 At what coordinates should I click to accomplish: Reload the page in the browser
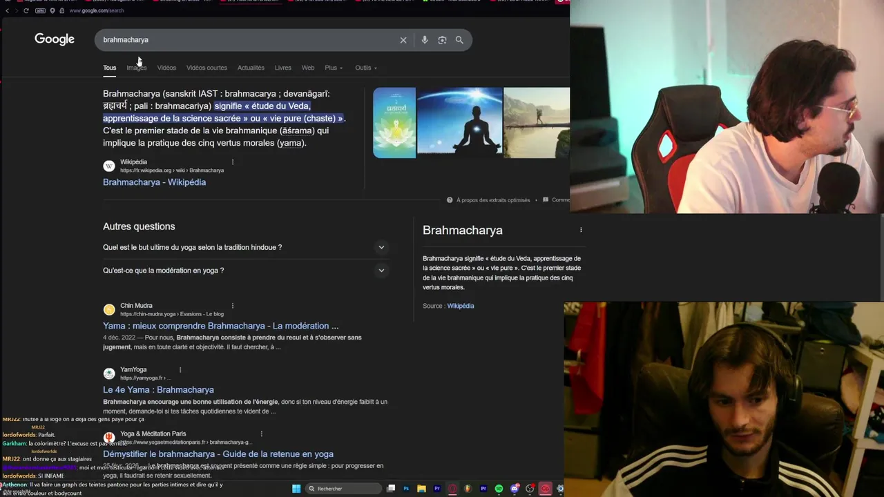(x=26, y=10)
